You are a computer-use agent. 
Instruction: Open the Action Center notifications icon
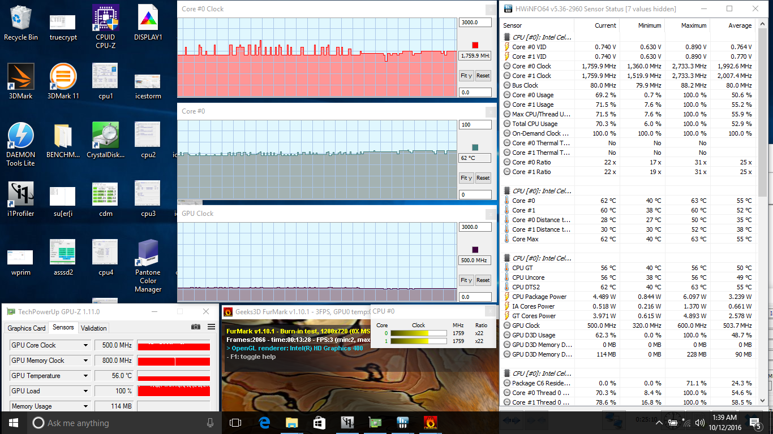(x=755, y=423)
